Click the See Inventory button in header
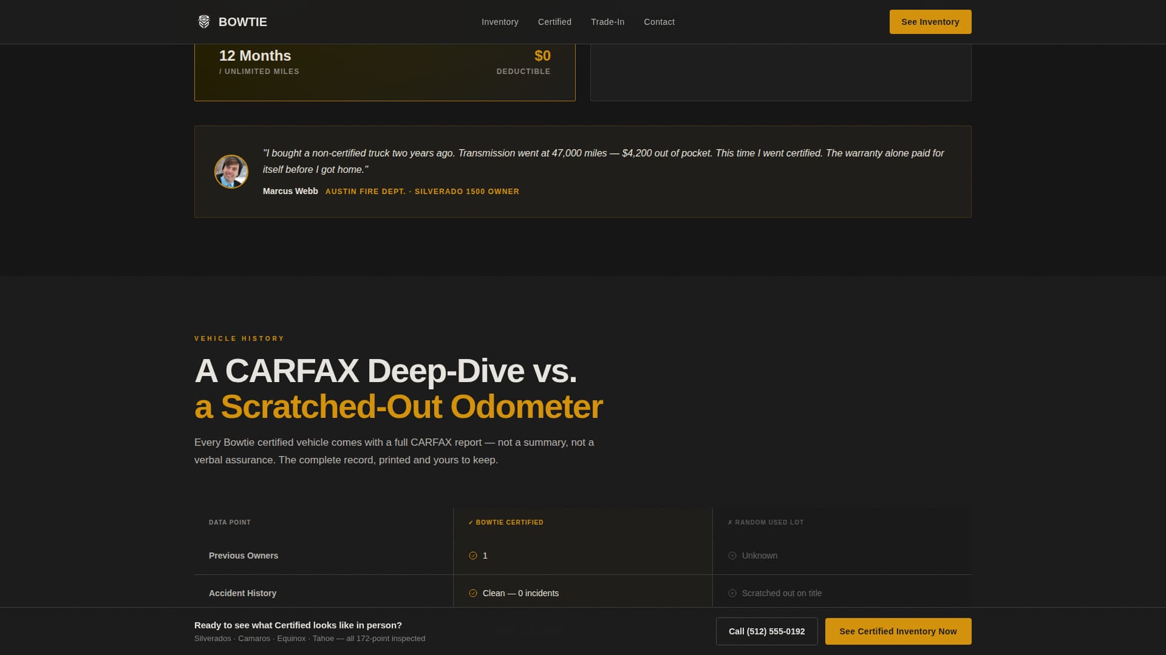 point(930,22)
